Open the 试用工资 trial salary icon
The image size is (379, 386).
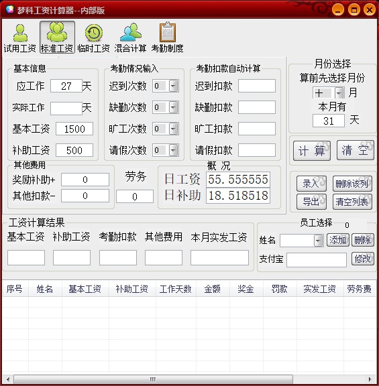click(19, 38)
